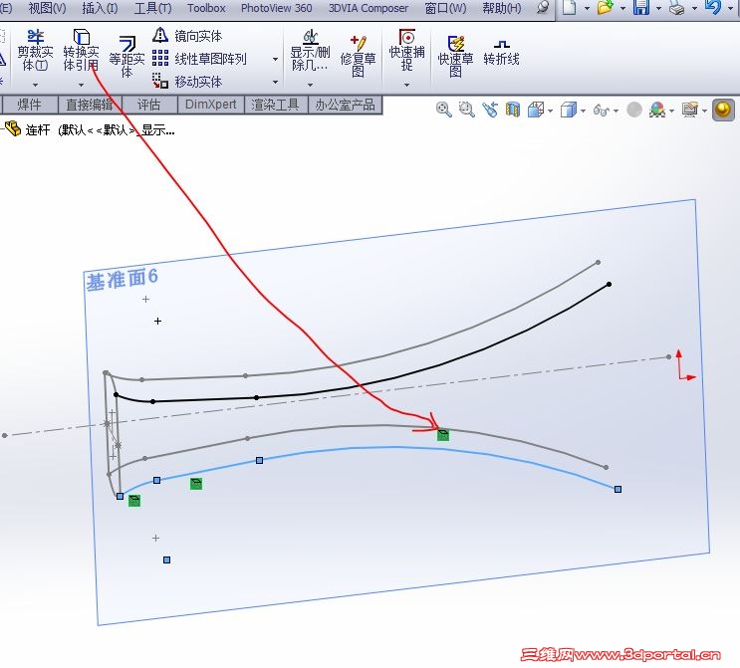The width and height of the screenshot is (740, 668).
Task: Click Edit Appearance sphere icon
Action: (634, 110)
